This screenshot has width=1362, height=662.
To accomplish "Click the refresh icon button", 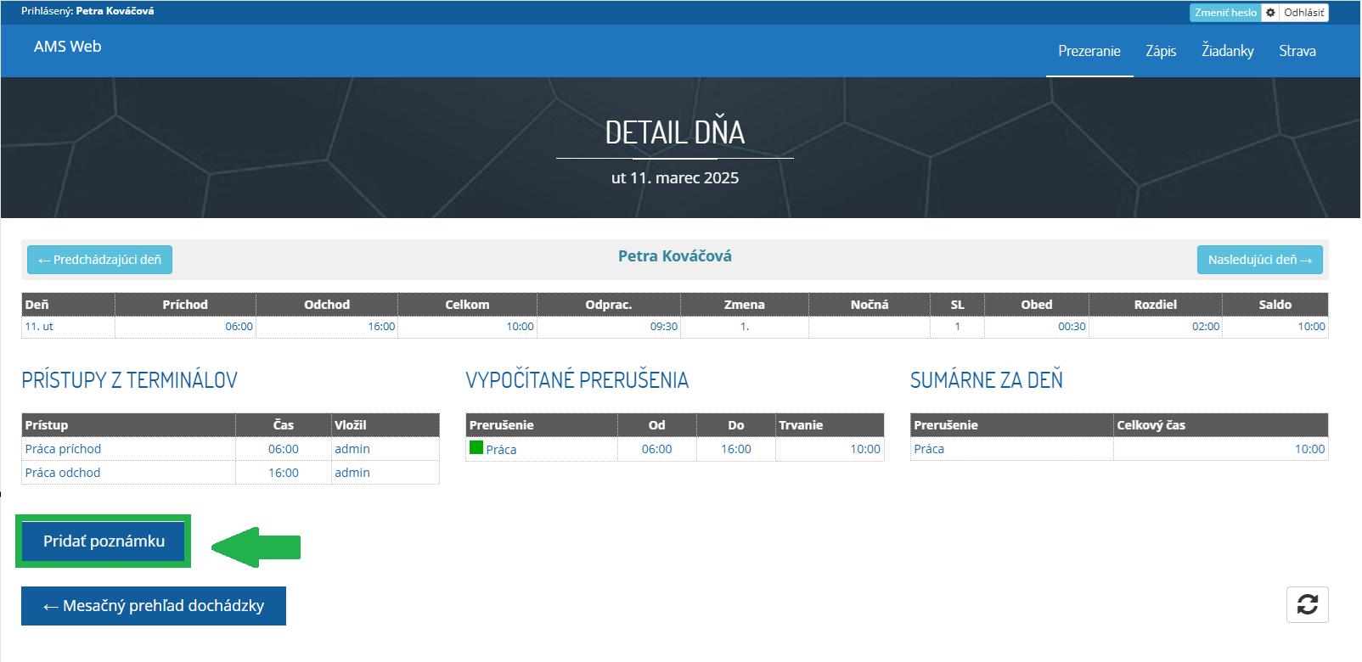I will [1308, 605].
